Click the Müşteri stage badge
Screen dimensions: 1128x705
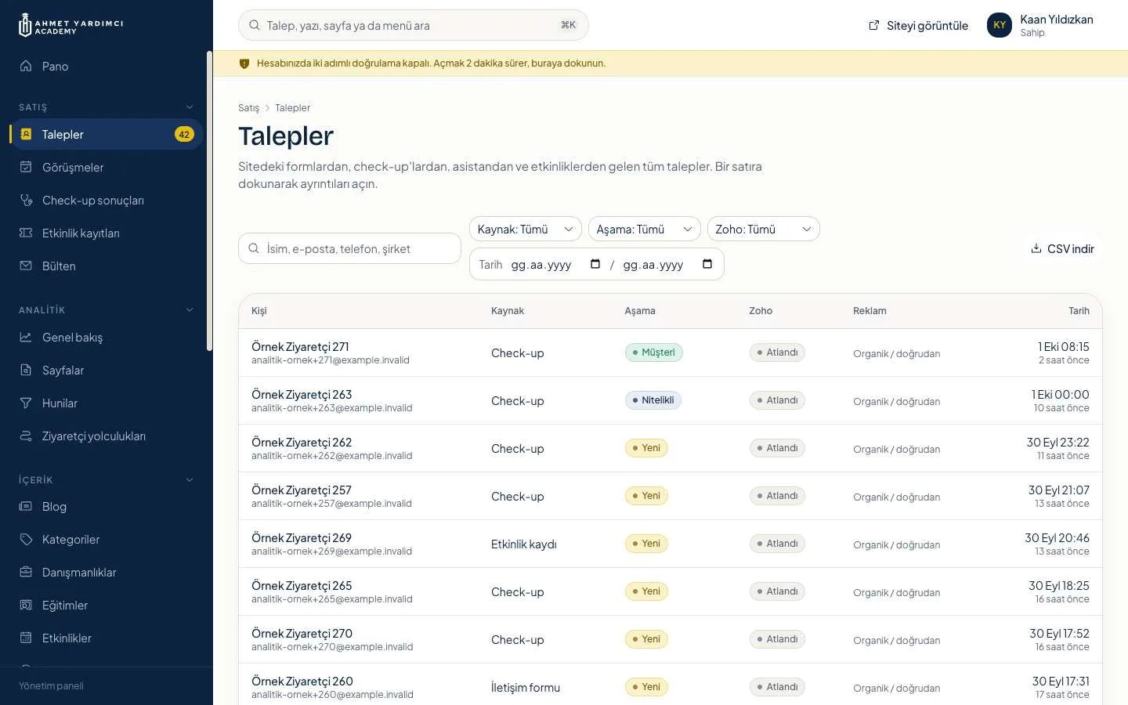pyautogui.click(x=654, y=352)
